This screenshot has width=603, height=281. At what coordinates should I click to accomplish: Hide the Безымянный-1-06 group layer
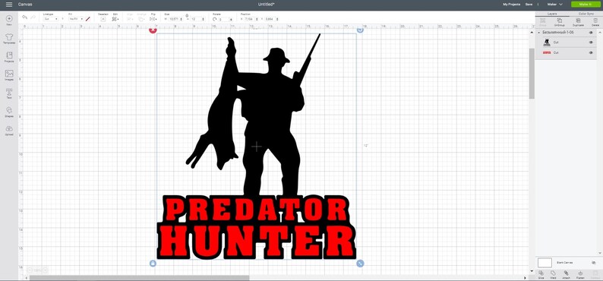point(591,33)
